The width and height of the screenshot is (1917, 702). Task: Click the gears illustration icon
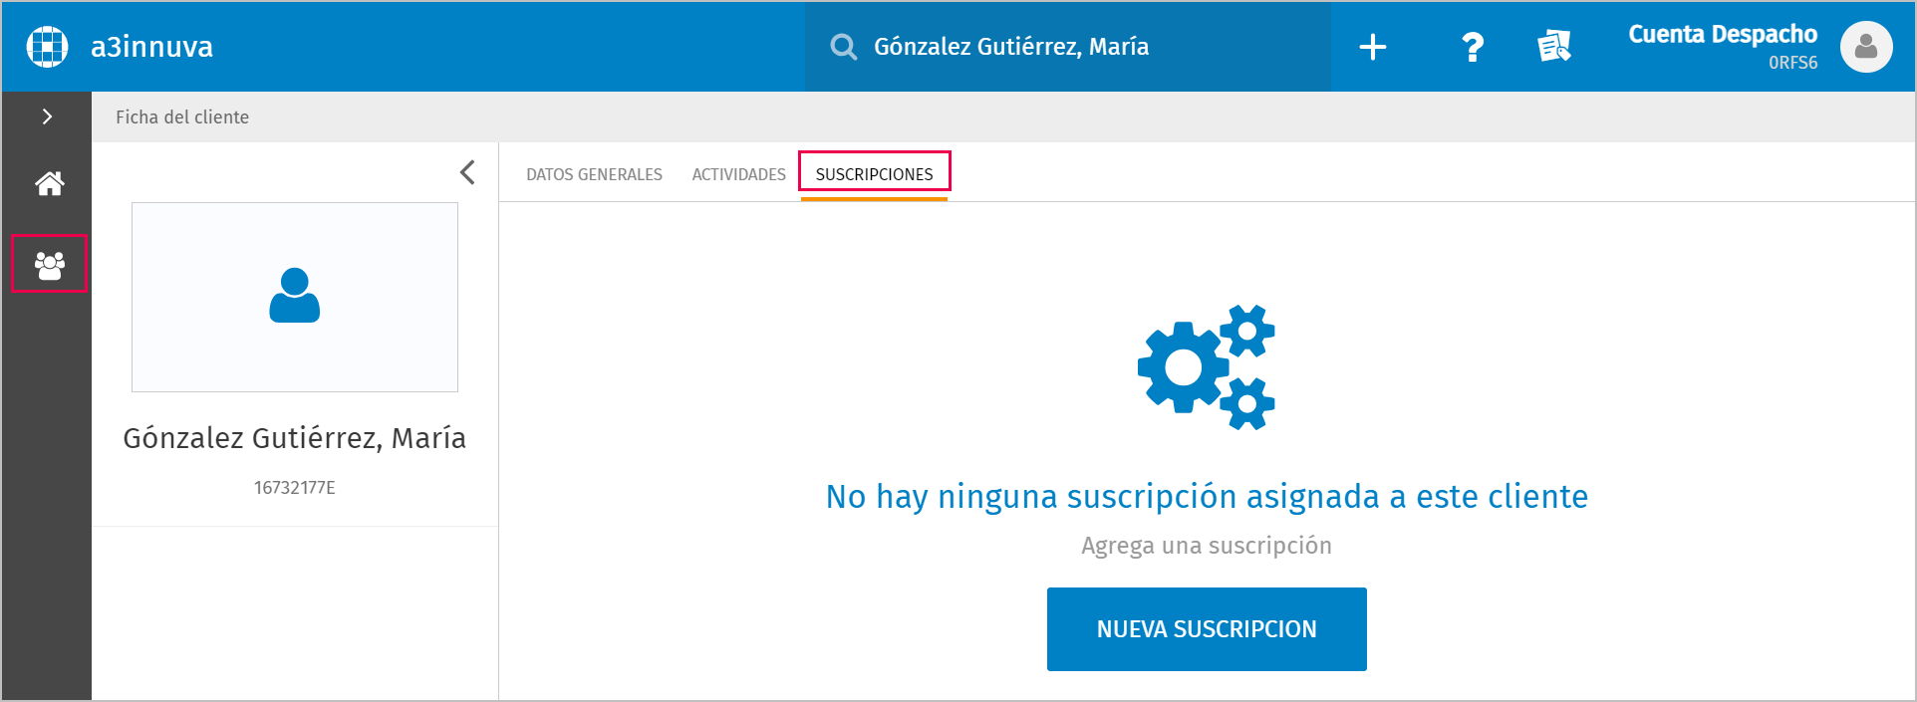1207,367
